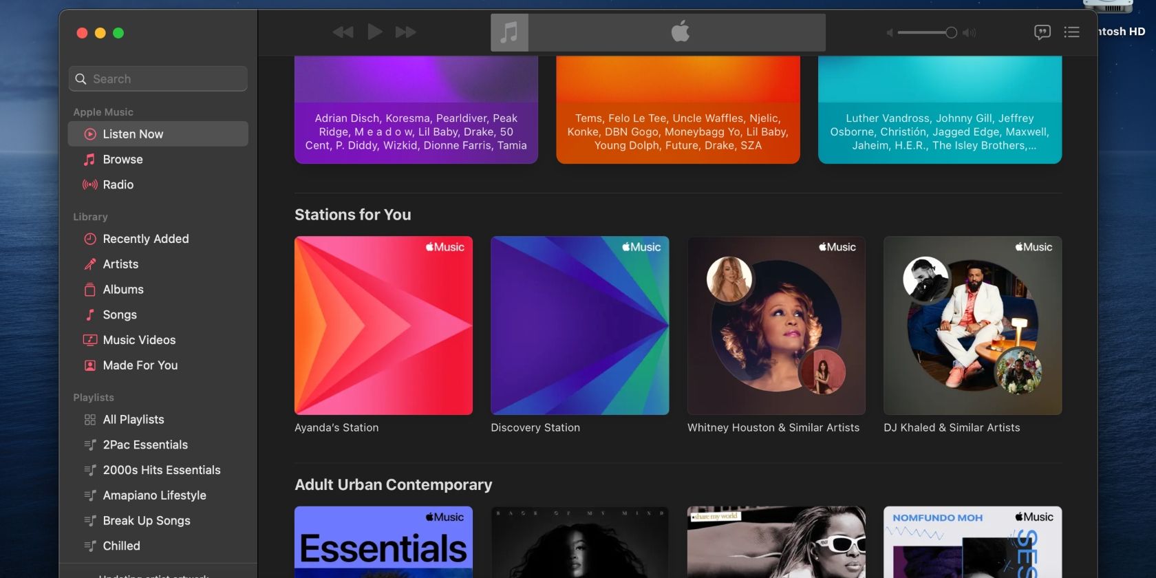Open the Back of My Mind album cover

pos(580,542)
